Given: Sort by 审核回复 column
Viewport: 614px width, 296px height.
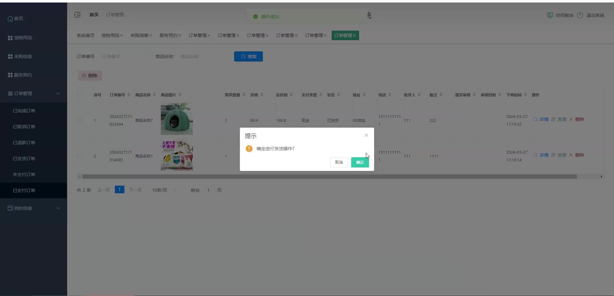Looking at the screenshot, I should coord(500,95).
